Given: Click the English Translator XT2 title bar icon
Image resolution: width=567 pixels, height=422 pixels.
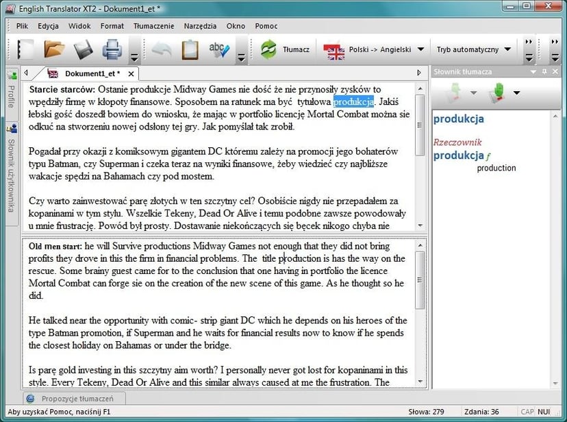Looking at the screenshot, I should coord(10,9).
